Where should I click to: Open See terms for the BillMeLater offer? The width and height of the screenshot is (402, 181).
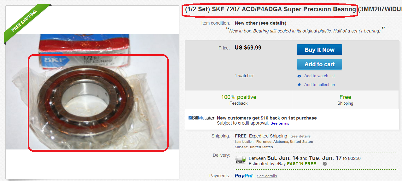coord(280,123)
